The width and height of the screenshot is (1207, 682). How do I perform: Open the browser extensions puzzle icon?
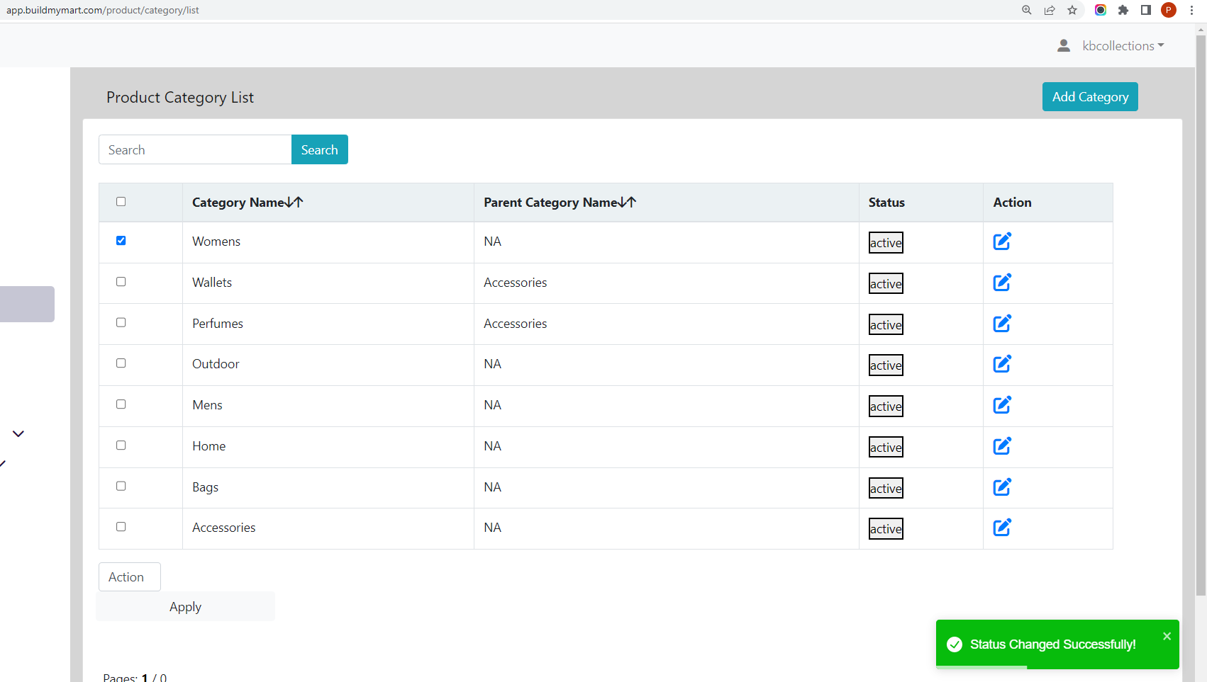pos(1123,10)
